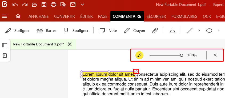Send document by email envelope icon

click(x=73, y=5)
